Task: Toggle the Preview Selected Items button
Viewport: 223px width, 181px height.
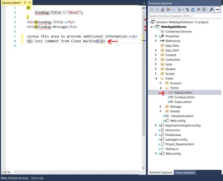Action: click(217, 9)
